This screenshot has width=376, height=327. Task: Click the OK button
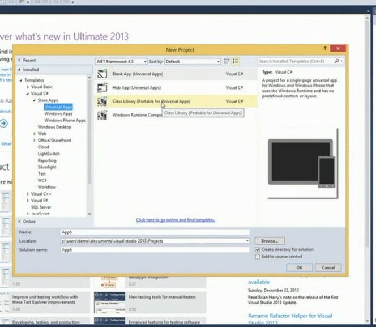[300, 267]
